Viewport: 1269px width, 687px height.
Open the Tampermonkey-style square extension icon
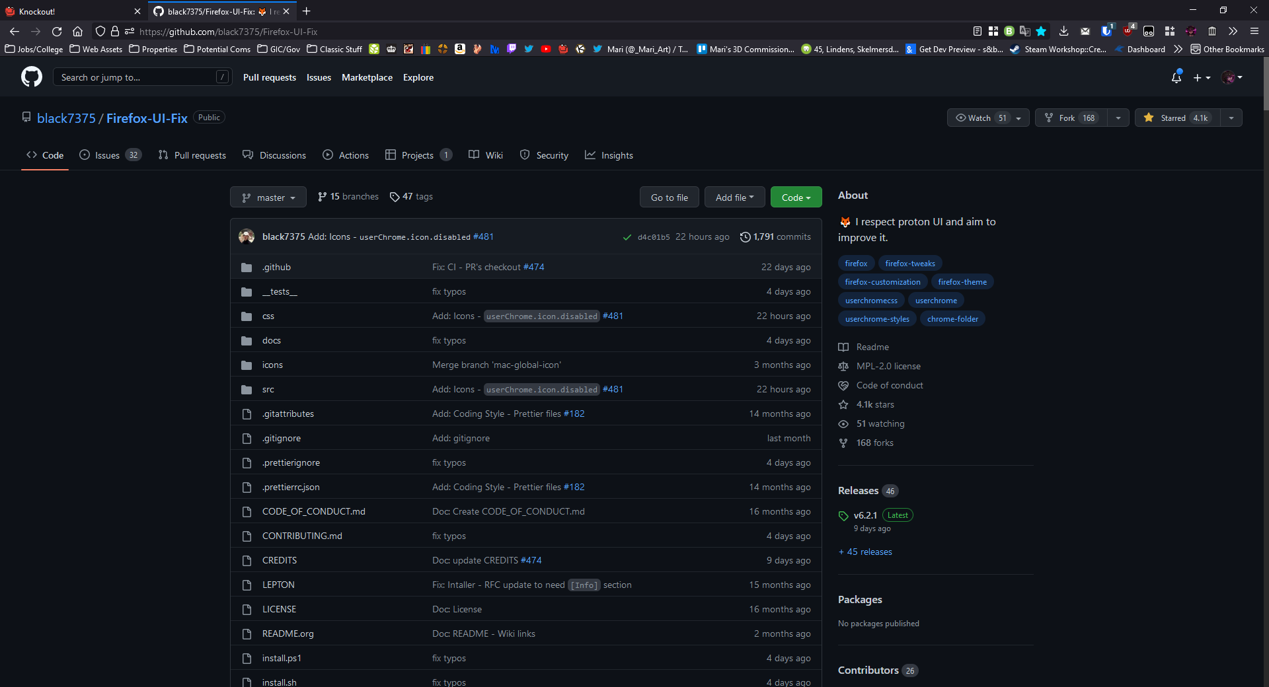(1149, 31)
